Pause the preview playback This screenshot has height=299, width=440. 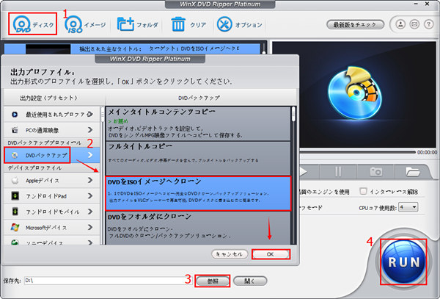tap(338, 171)
